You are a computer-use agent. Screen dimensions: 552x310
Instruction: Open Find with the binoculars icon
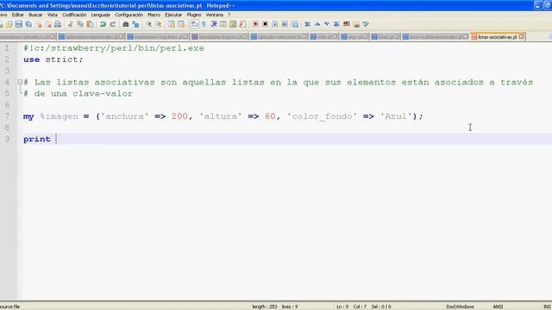click(x=125, y=24)
